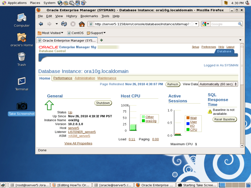The image size is (251, 188).
Task: Open the +ASM_server5 link
Action: pyautogui.click(x=79, y=136)
